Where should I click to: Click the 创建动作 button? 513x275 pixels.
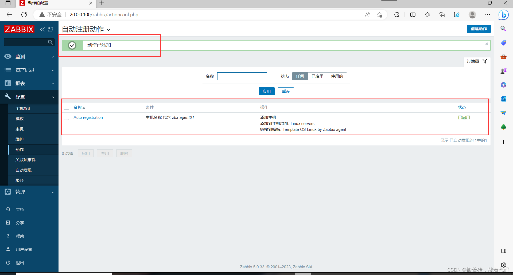(x=479, y=29)
